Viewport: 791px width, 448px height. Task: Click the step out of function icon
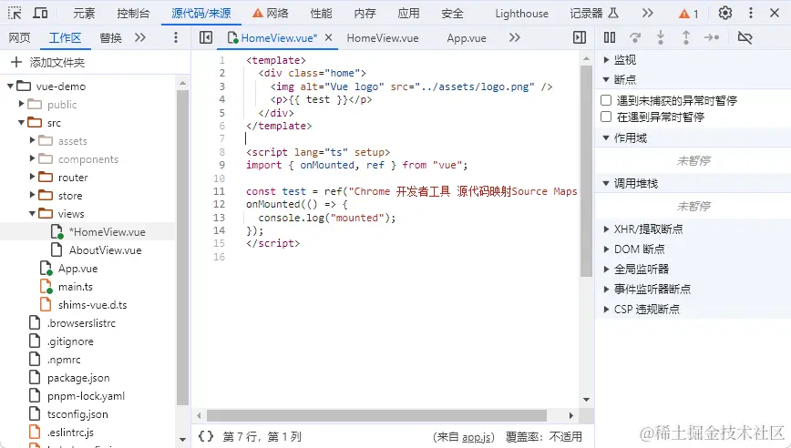(686, 37)
